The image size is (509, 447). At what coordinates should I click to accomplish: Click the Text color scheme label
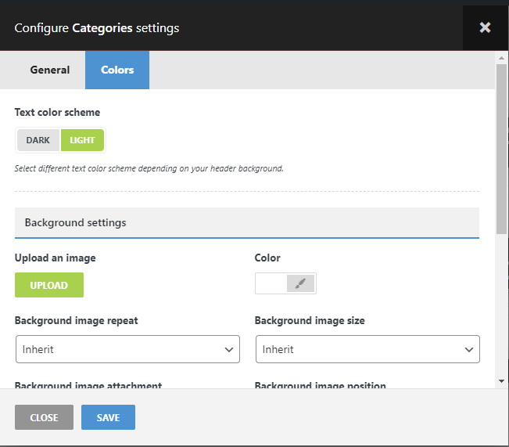(x=57, y=112)
